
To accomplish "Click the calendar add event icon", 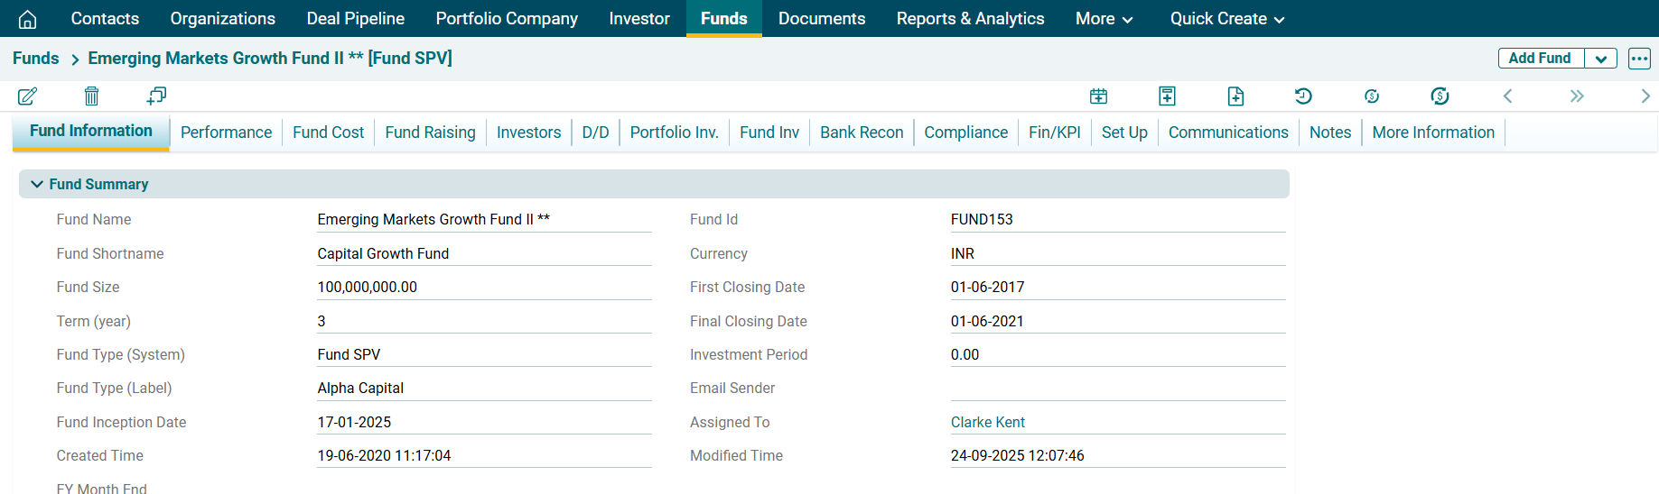I will coord(1098,96).
